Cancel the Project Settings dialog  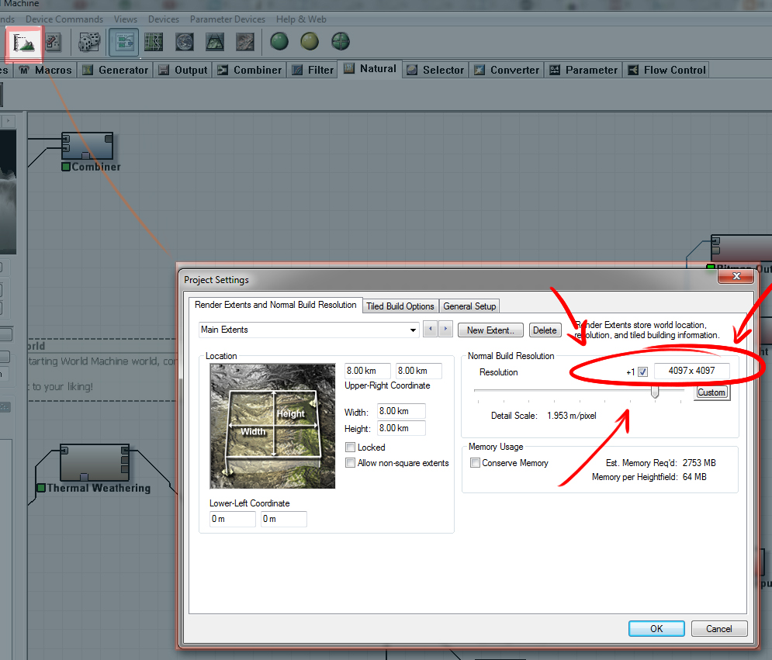click(x=718, y=628)
